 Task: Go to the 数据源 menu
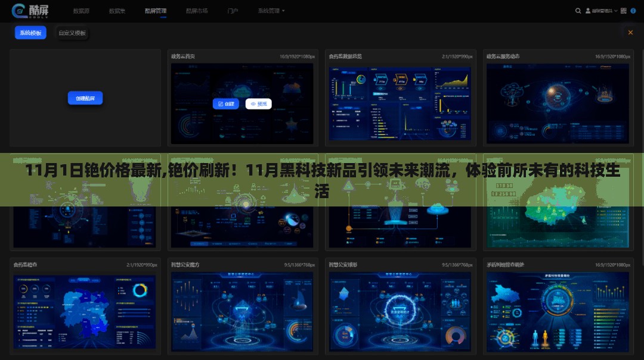pyautogui.click(x=81, y=11)
